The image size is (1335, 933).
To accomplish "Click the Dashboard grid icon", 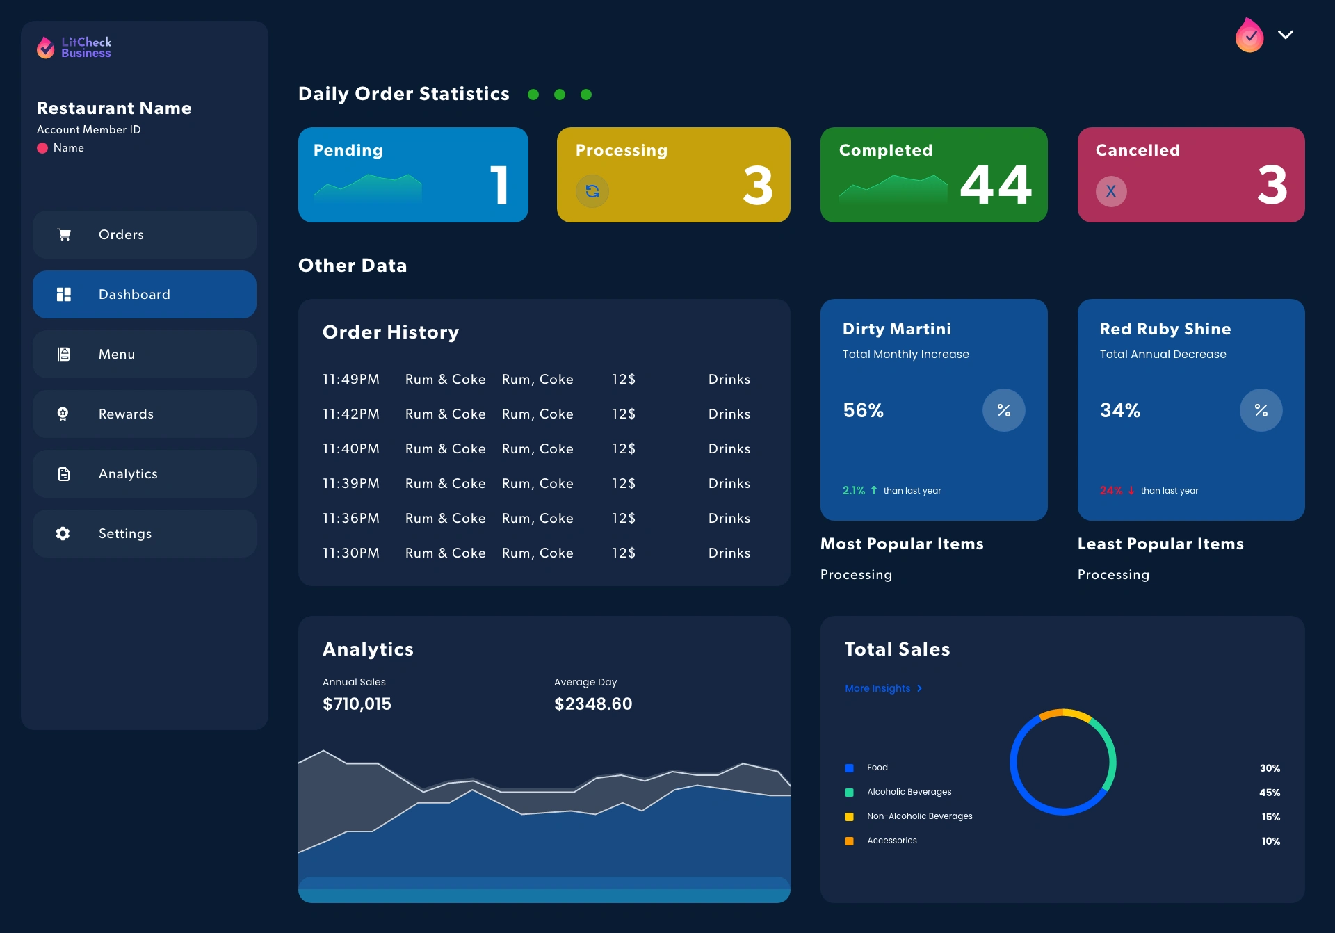I will pos(64,295).
